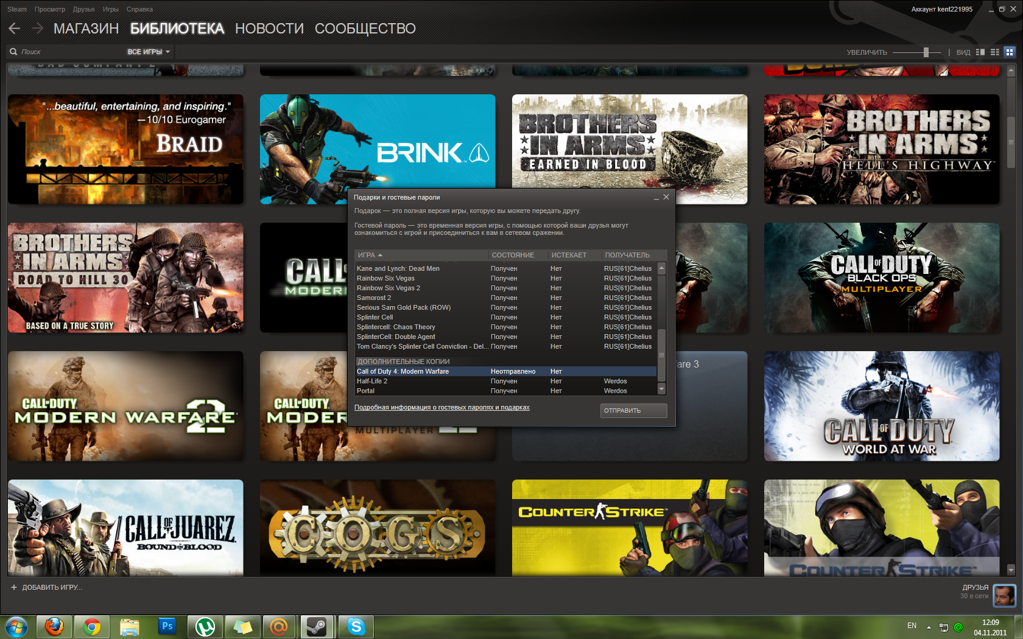The image size is (1023, 639).
Task: Sort gift list by ИСТЕКАЕТ column
Action: pos(574,255)
